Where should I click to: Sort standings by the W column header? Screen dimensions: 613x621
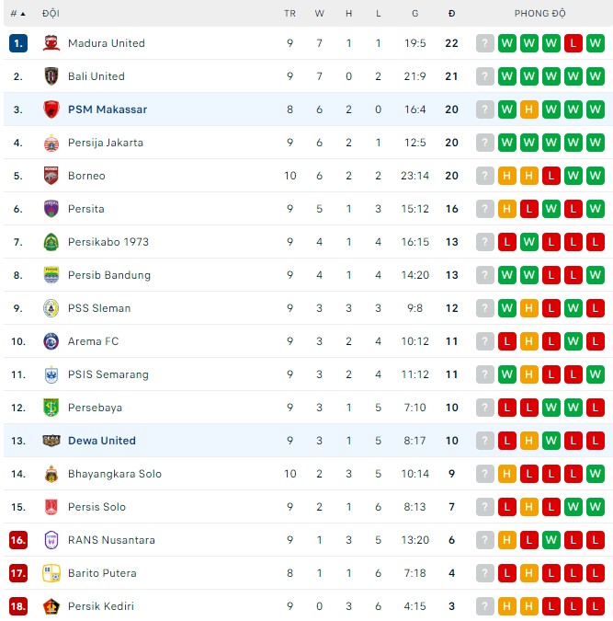pos(319,14)
